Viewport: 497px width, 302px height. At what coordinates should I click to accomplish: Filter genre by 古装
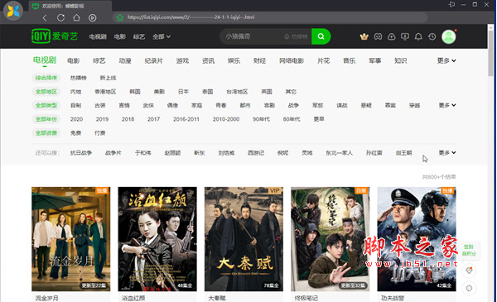click(100, 105)
